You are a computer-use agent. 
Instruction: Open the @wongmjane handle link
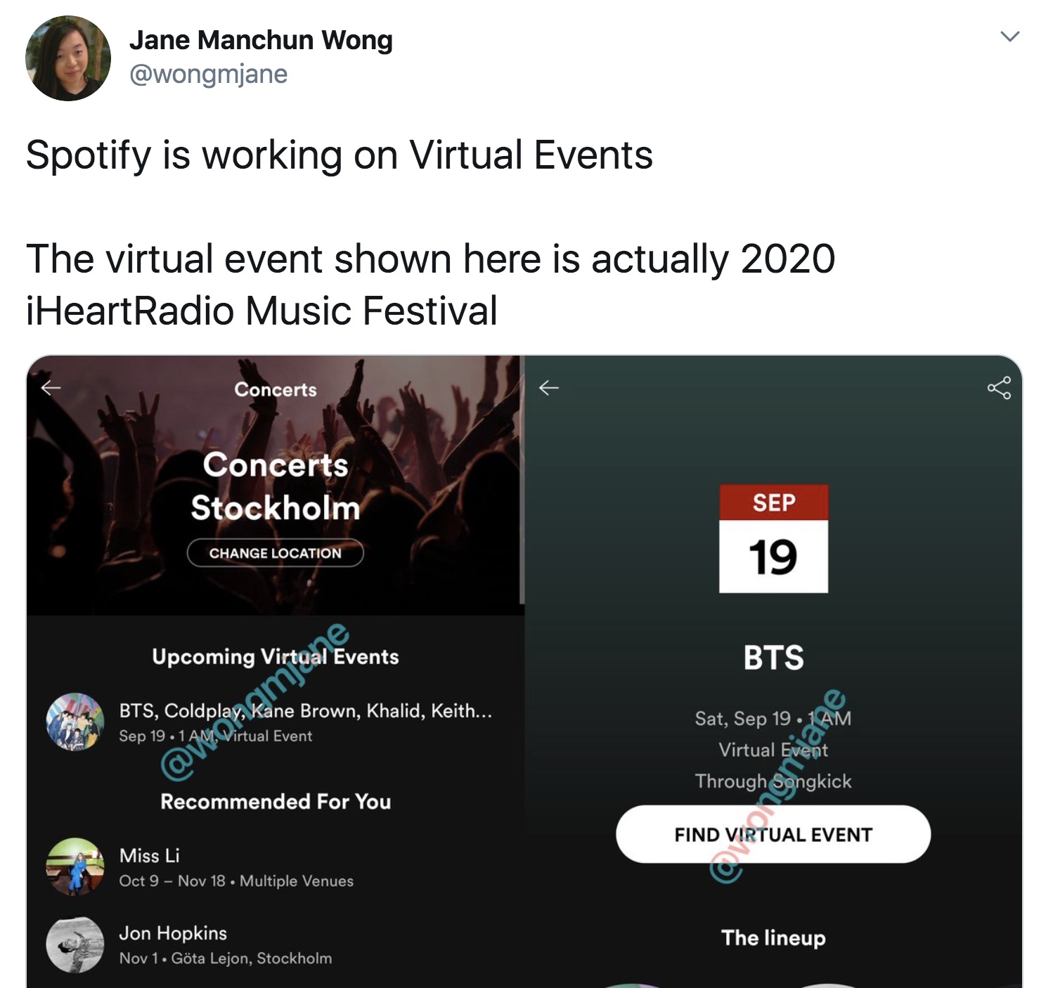click(x=208, y=74)
